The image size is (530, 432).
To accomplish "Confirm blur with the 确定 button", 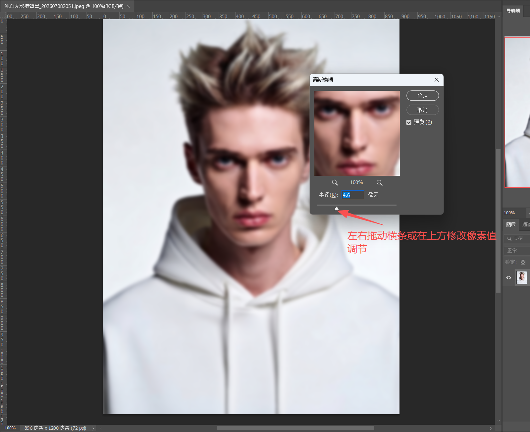I will tap(423, 96).
